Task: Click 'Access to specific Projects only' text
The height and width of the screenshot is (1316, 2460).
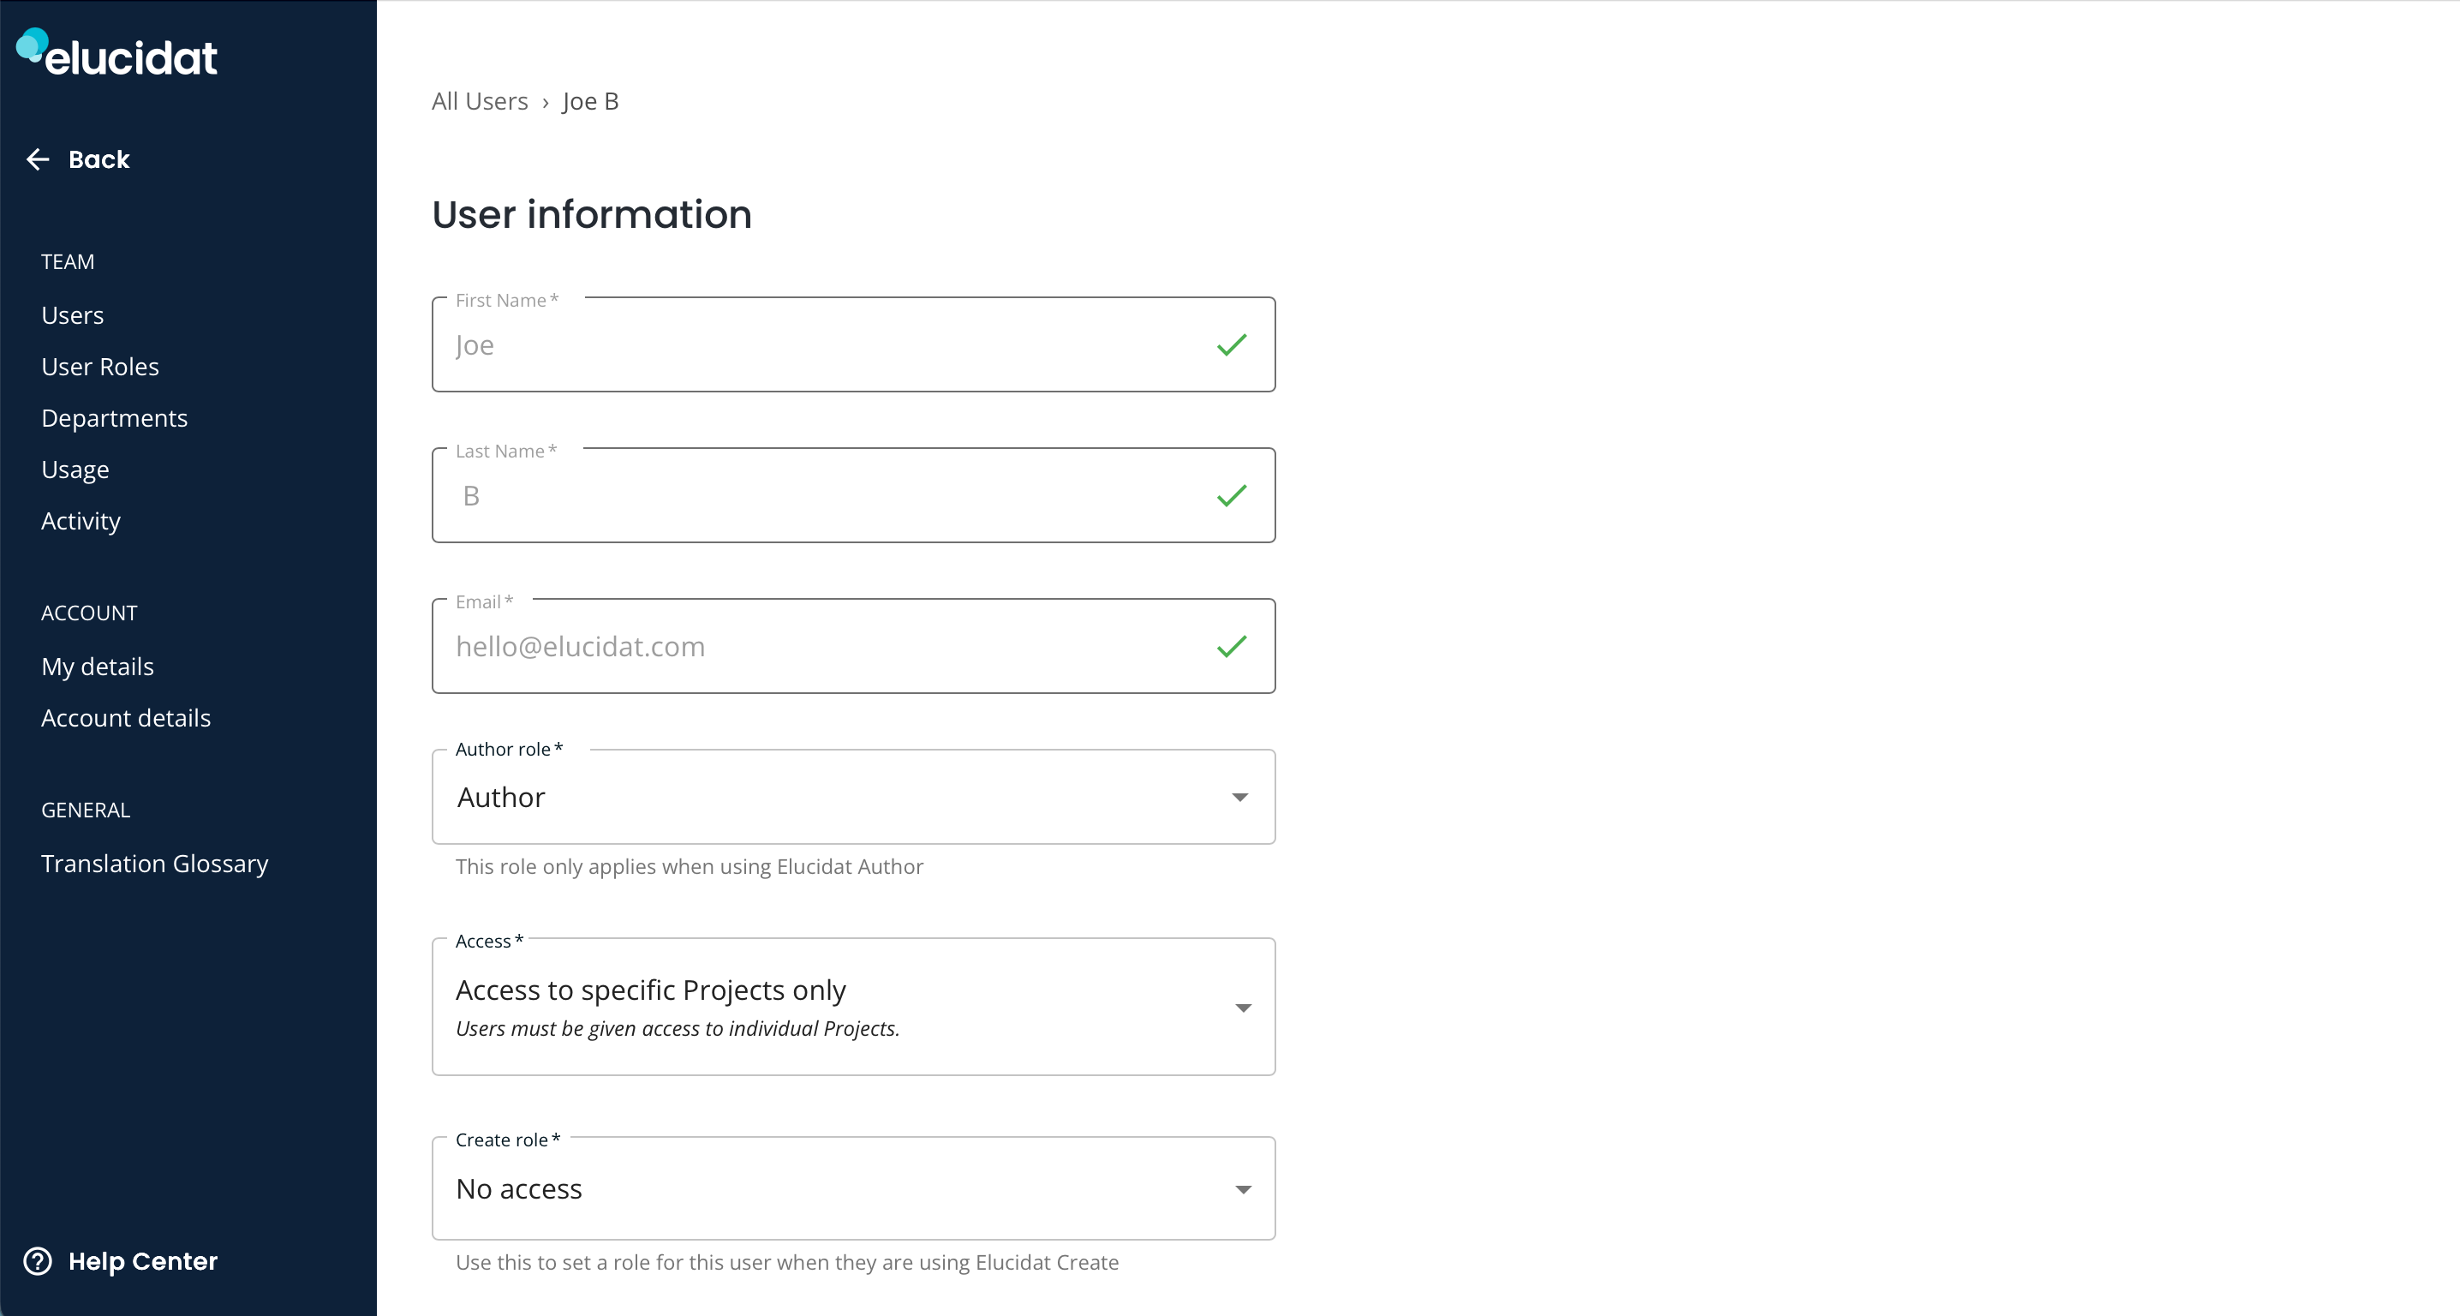Action: point(651,990)
